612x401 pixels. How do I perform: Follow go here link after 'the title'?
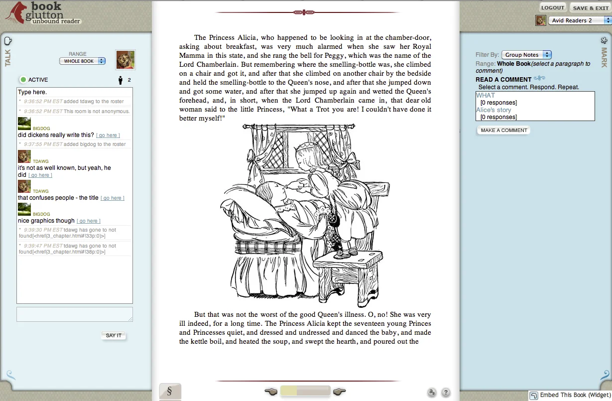tap(113, 198)
